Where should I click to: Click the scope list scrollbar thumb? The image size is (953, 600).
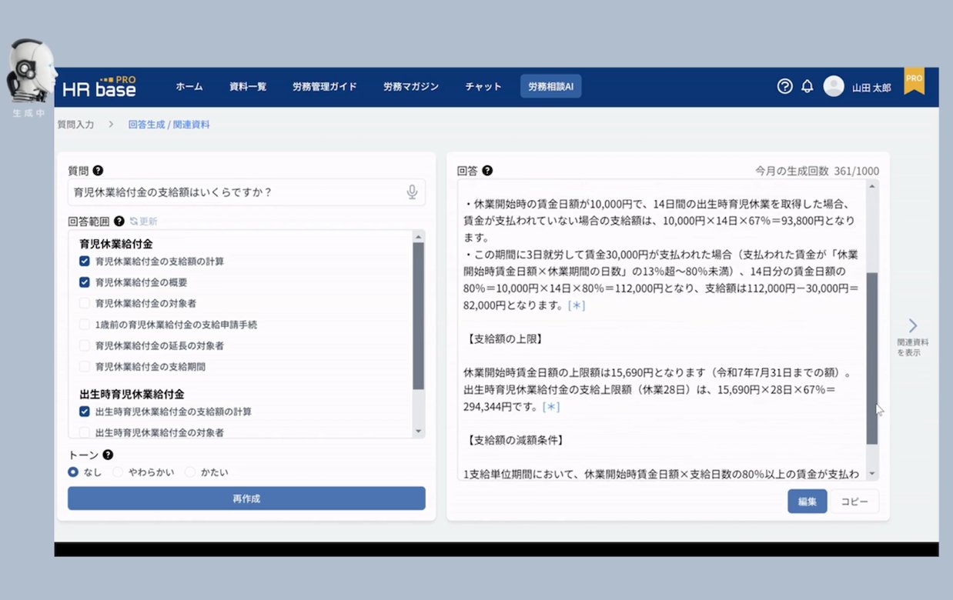click(419, 316)
